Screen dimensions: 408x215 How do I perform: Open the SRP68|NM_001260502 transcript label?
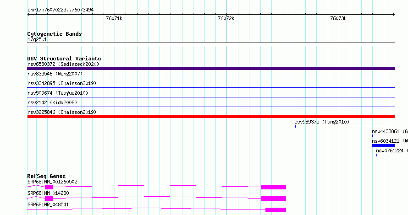[x=52, y=182]
